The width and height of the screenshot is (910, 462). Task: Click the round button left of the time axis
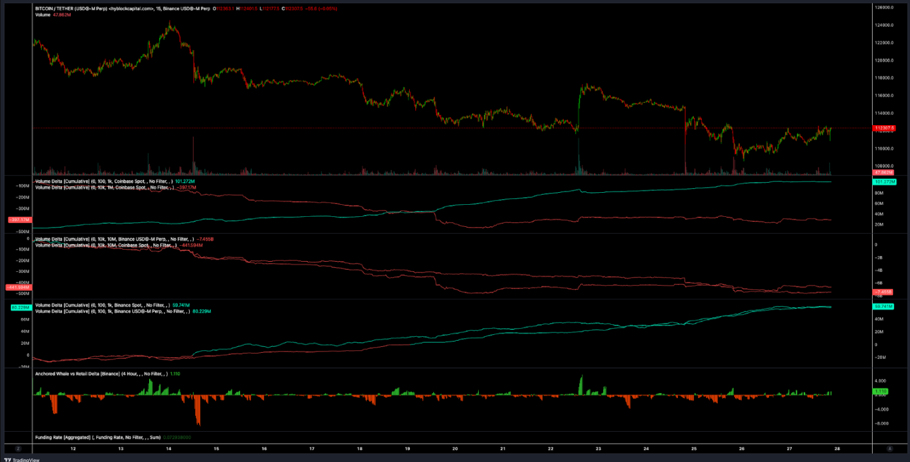[x=18, y=448]
